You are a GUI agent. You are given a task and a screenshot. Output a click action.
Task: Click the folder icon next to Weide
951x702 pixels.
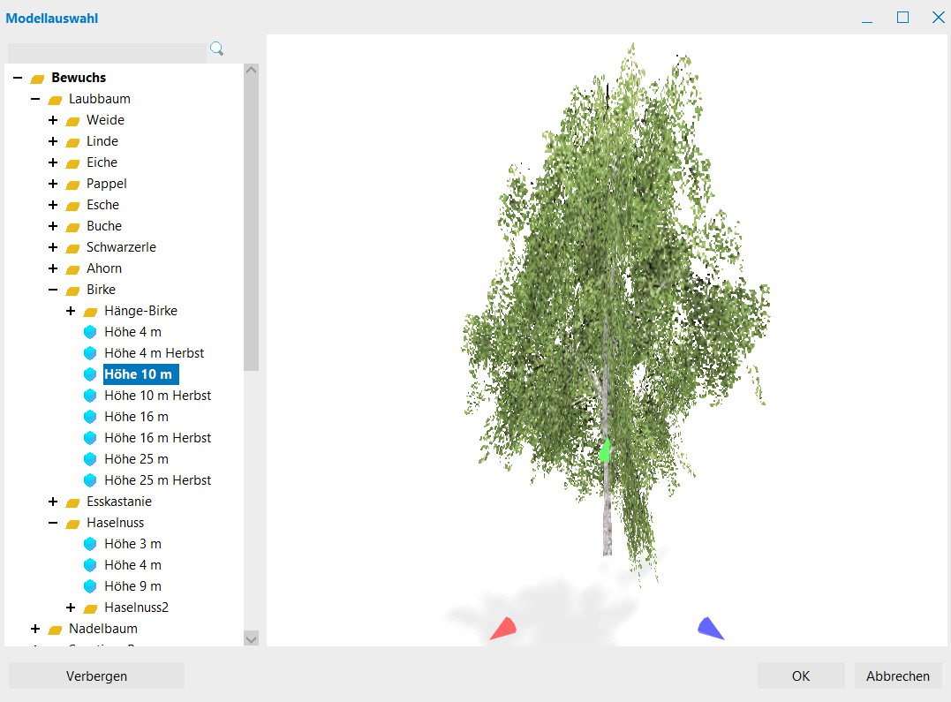tap(72, 120)
